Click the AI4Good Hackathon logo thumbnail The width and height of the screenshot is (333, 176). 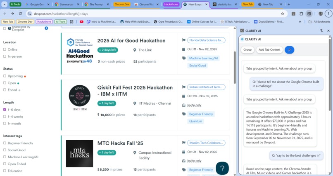pyautogui.click(x=80, y=51)
